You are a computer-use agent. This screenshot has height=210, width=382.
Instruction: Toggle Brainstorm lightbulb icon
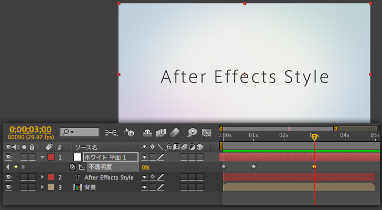tap(192, 132)
